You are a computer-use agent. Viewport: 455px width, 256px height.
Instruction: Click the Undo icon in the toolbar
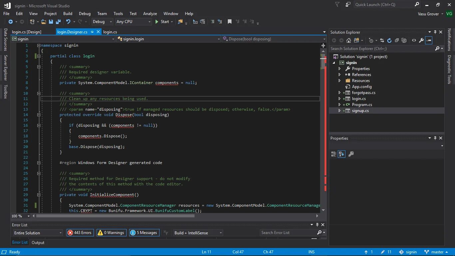[68, 22]
